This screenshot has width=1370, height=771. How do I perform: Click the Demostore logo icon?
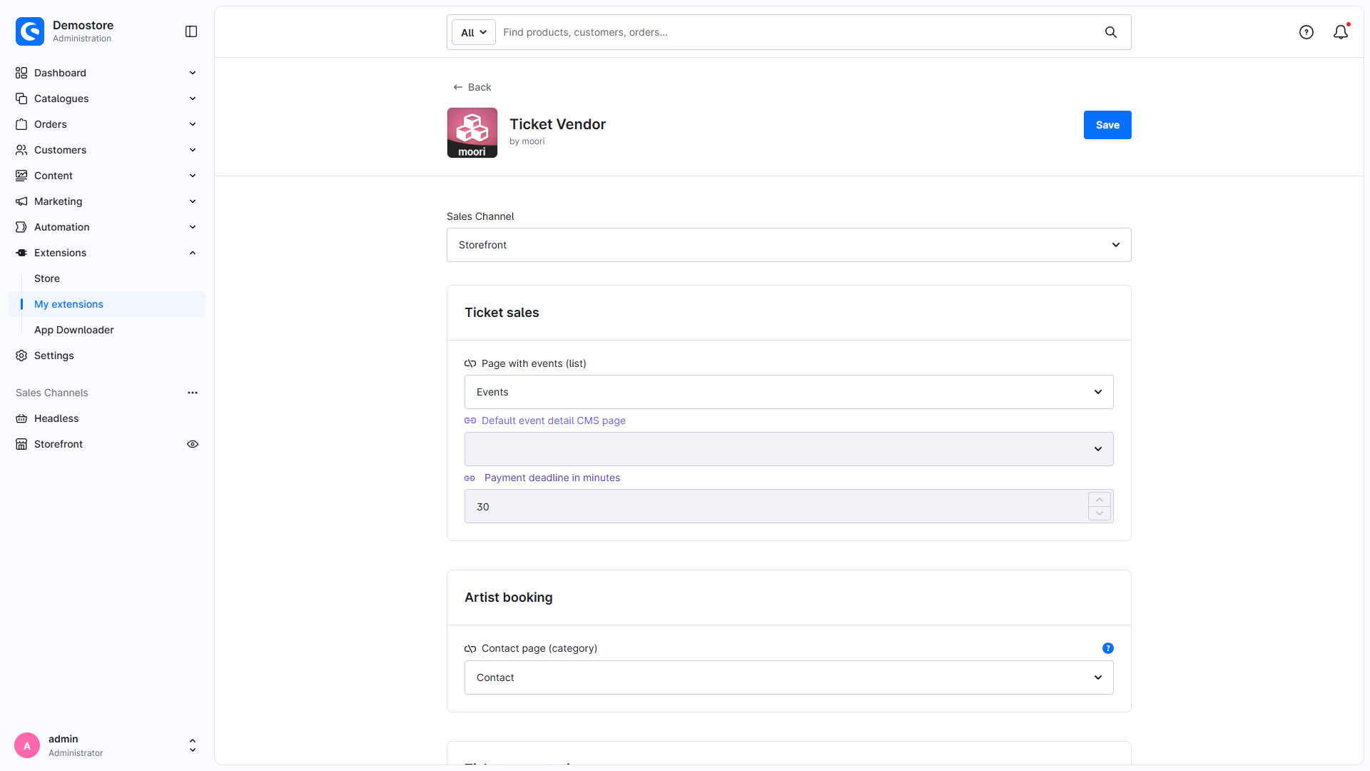30,31
